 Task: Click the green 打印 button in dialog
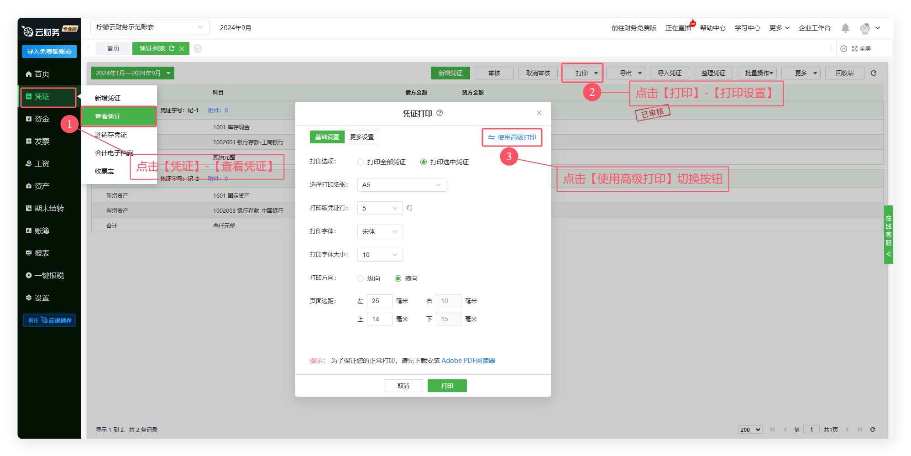pos(447,386)
